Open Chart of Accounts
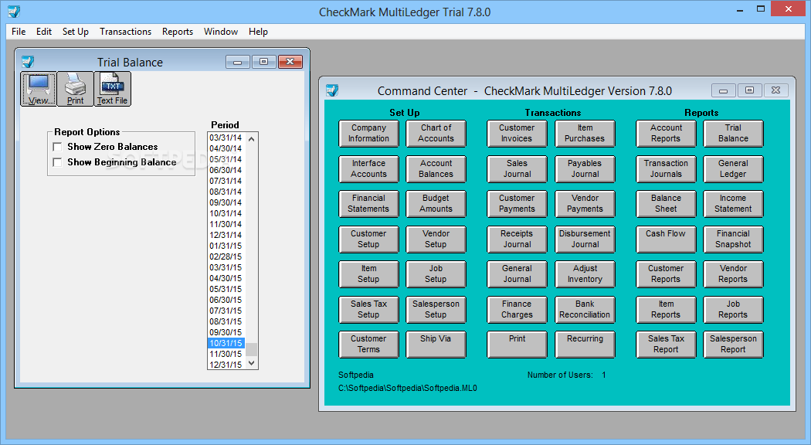Screen dimensions: 811x445 coord(436,134)
